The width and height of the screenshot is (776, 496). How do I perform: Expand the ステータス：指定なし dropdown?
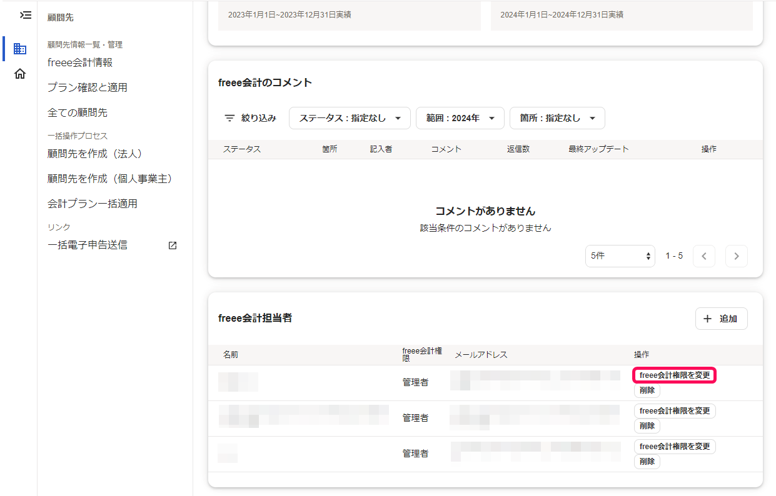click(350, 118)
